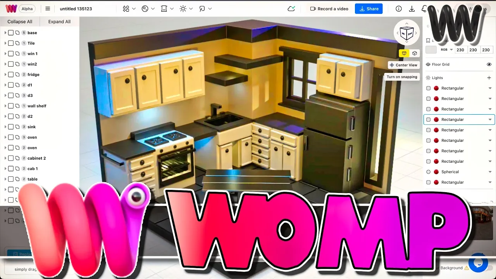Viewport: 496px width, 279px height.
Task: Select the win2 layer name
Action: 32,64
